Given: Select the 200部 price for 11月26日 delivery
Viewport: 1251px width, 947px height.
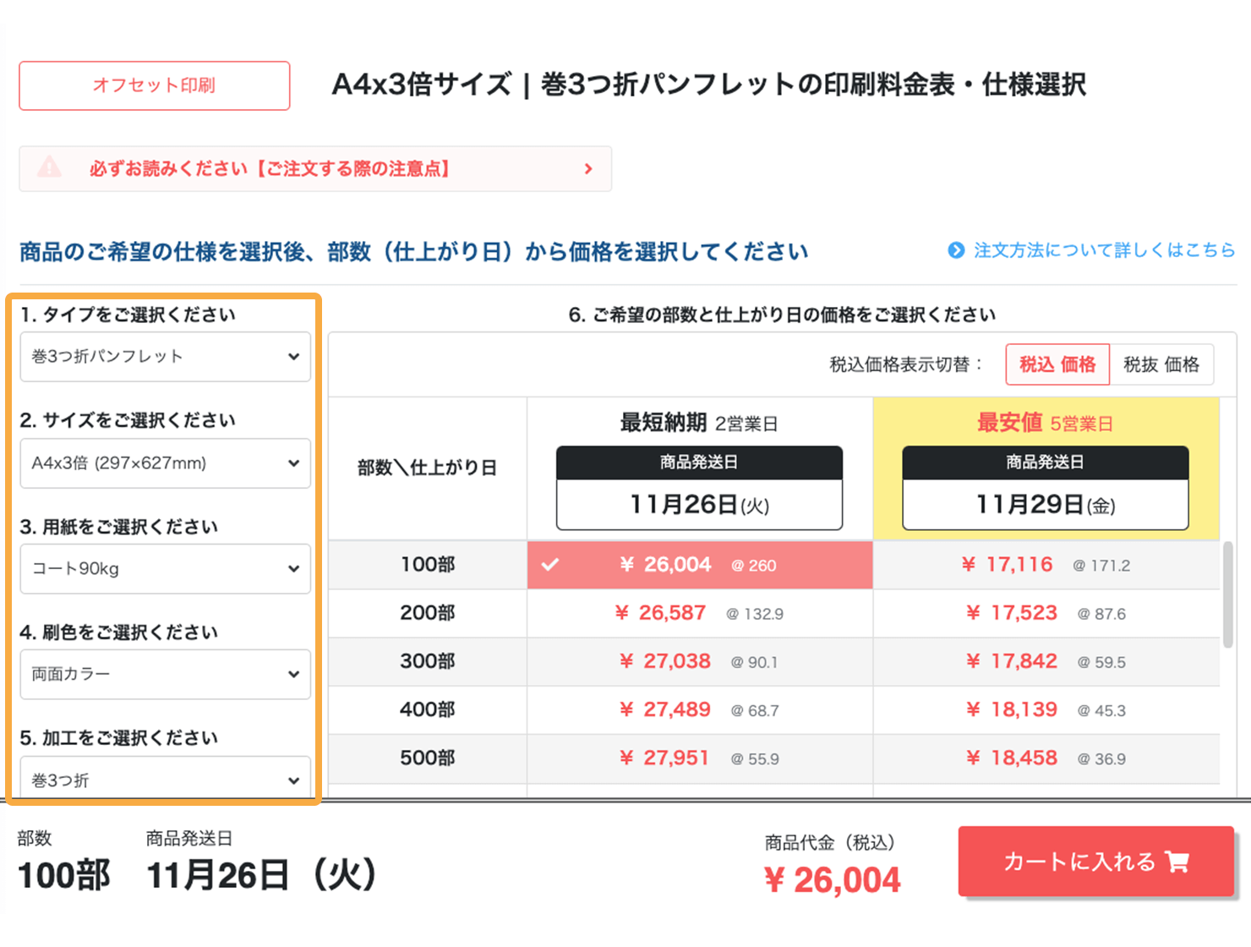Looking at the screenshot, I should [x=700, y=613].
